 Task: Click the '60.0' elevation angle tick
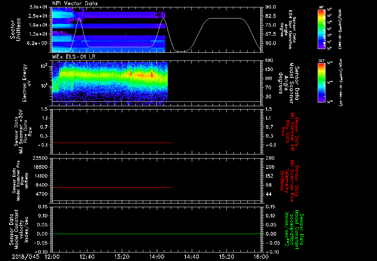[271, 43]
